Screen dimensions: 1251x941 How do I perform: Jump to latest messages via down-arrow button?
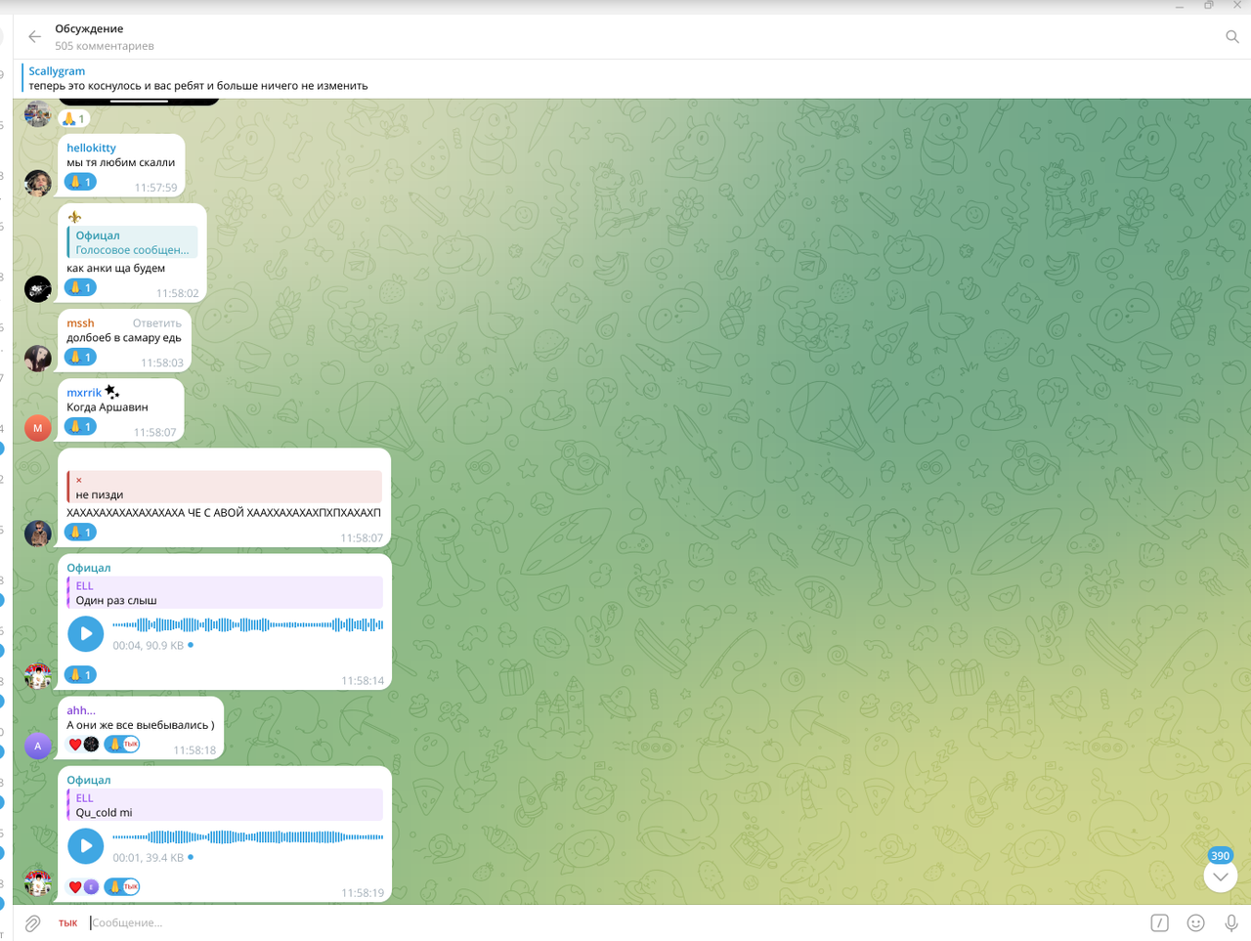1220,877
